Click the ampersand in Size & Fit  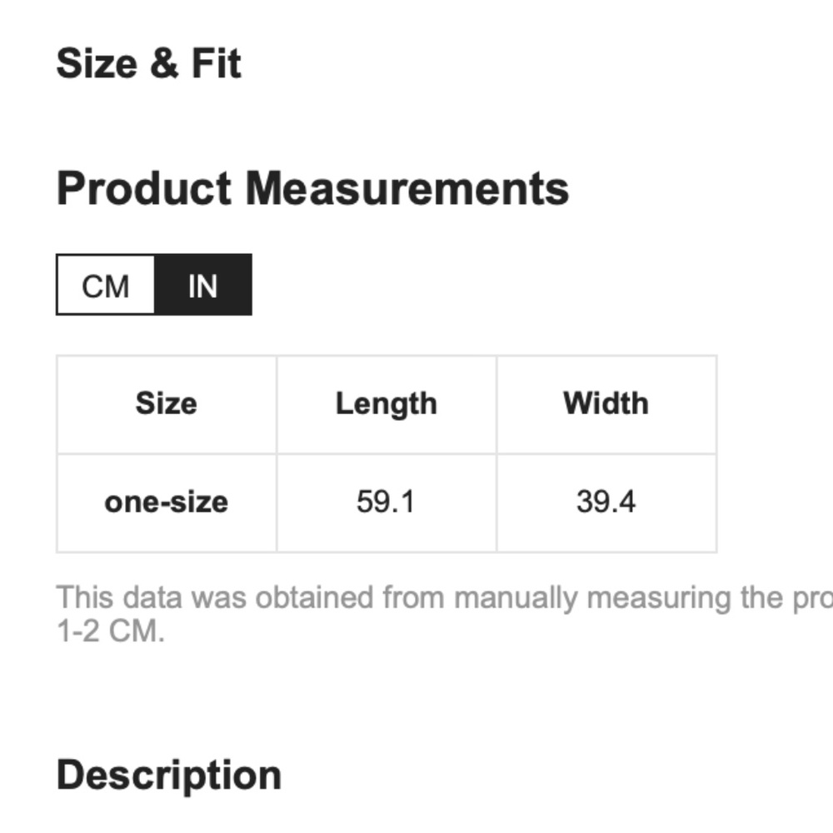(163, 64)
